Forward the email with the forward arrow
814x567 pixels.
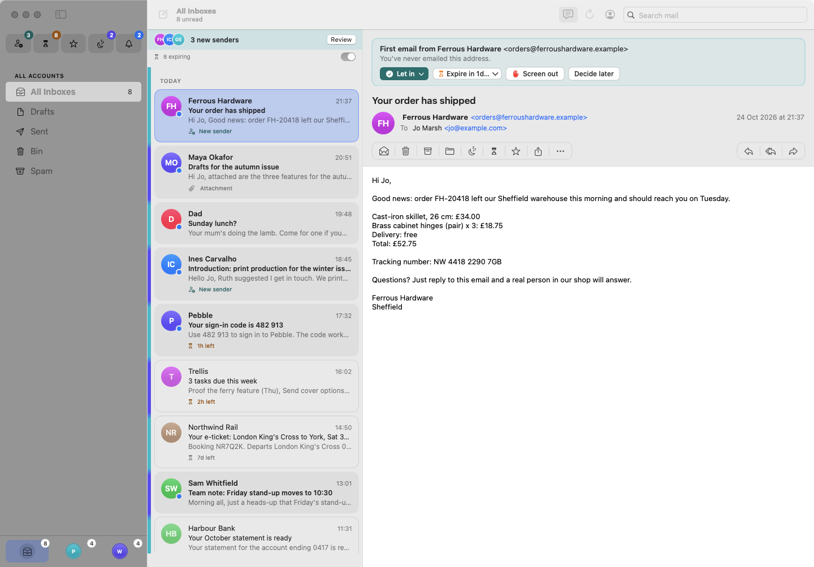pyautogui.click(x=793, y=151)
